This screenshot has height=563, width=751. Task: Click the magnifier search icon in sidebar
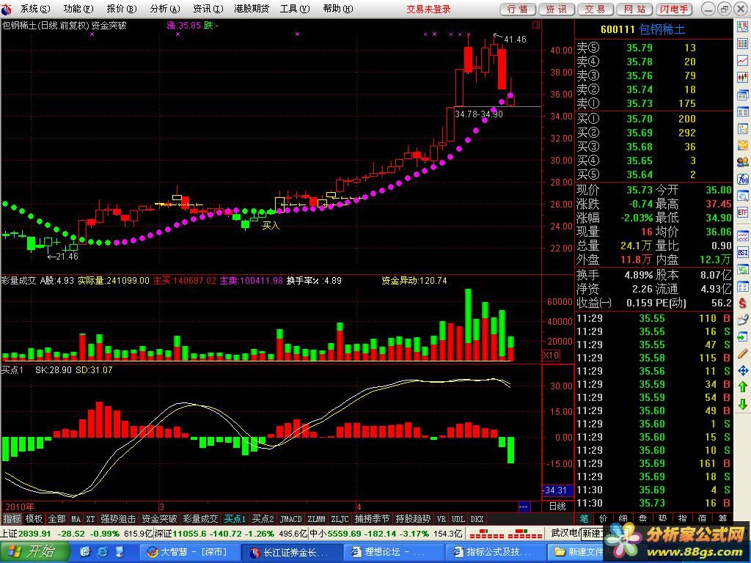742,196
